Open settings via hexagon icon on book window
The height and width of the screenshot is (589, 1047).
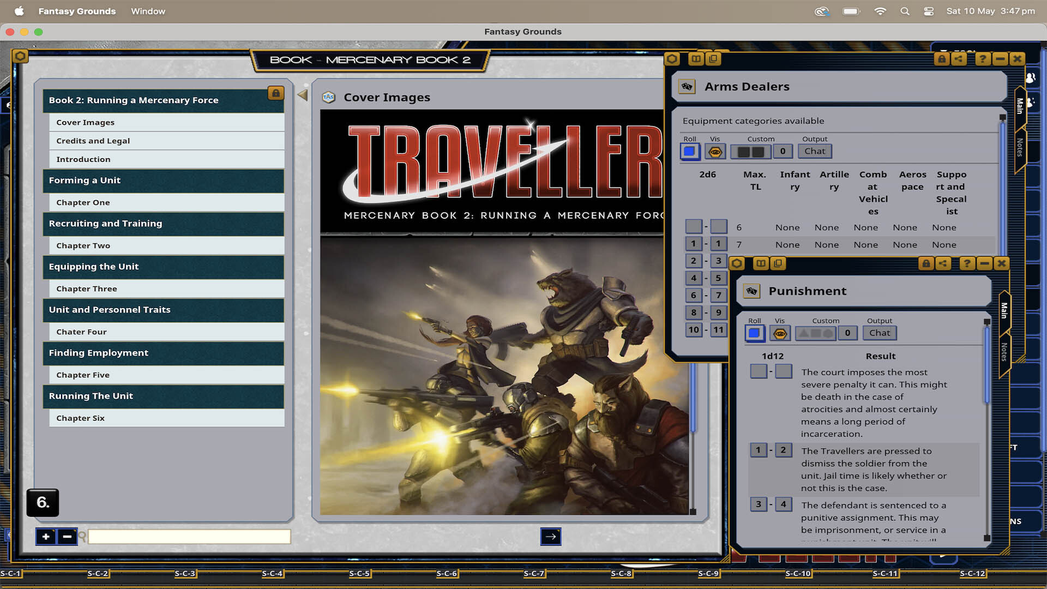pyautogui.click(x=21, y=56)
